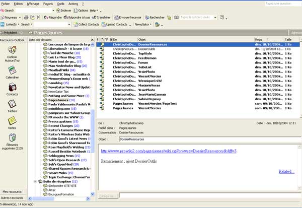Open the Calendrier shortcut icon
This screenshot has width=302, height=208.
[x=12, y=70]
